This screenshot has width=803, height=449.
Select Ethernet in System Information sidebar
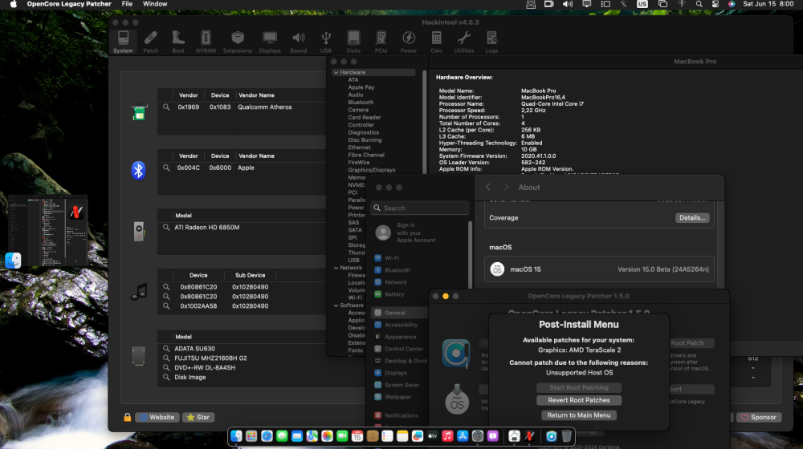coord(360,148)
